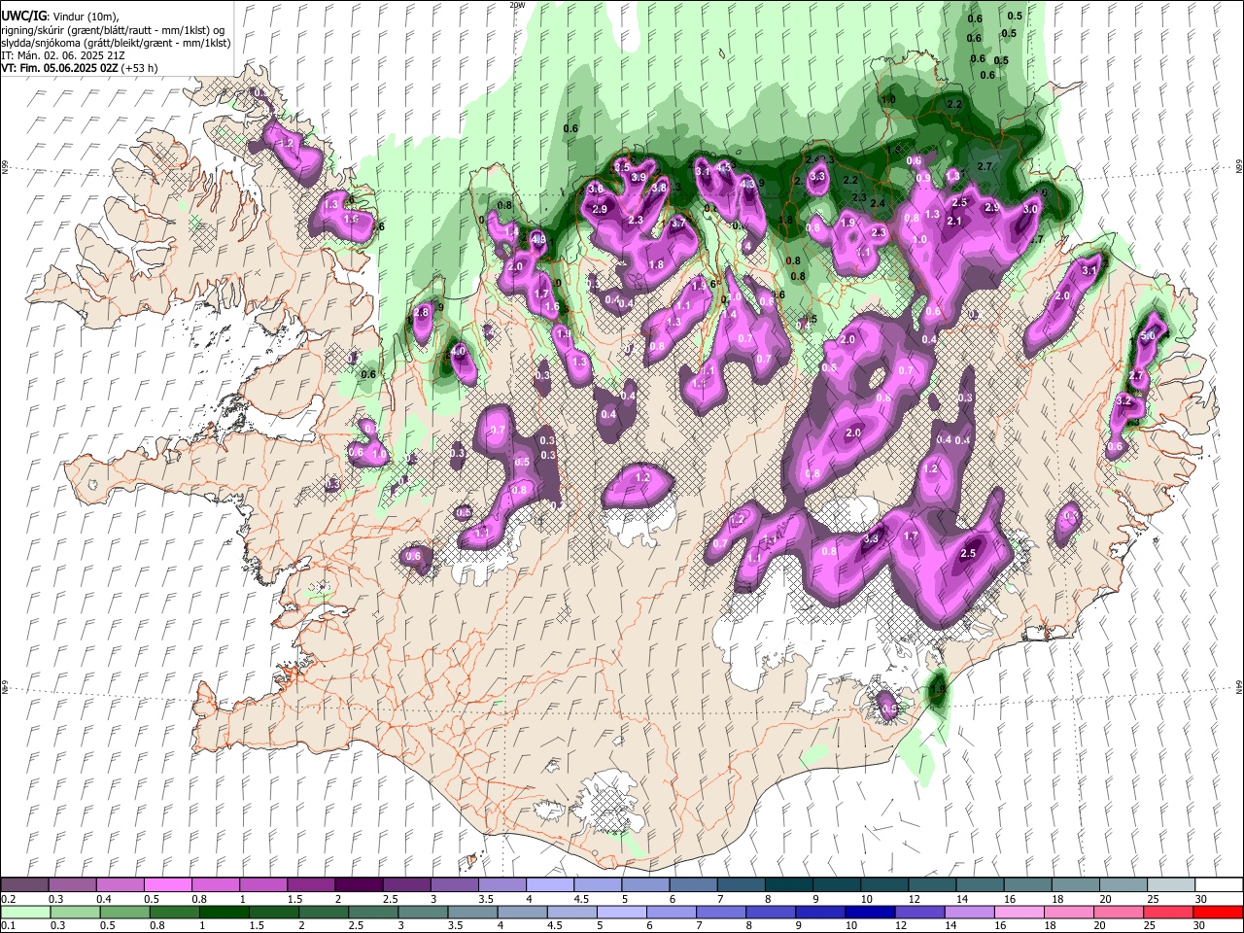Viewport: 1244px width, 933px height.
Task: Click the 'VT: Fim. 05.06.2025 02Z (+53 h)' line
Action: point(80,68)
